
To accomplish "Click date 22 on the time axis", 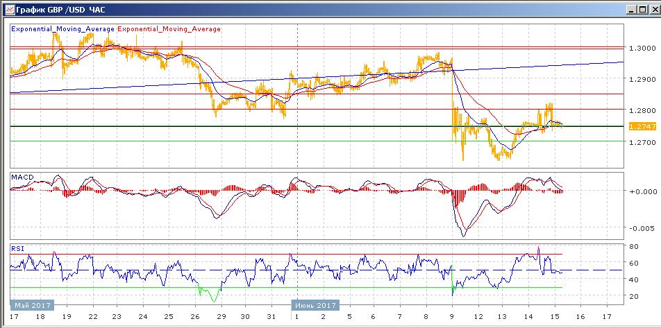I will click(92, 316).
